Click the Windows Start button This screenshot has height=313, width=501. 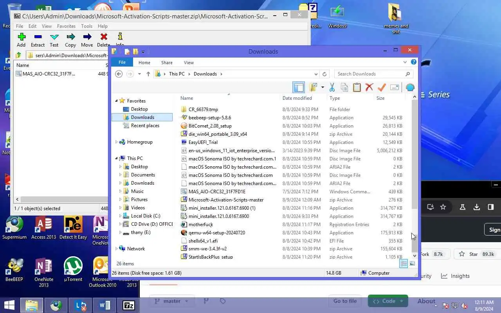9,305
